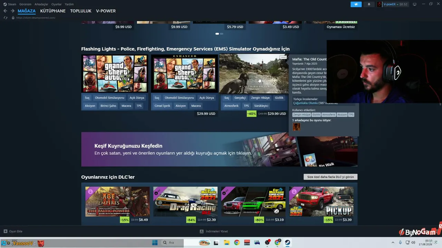
Task: Click the Sürükleyici tag
Action: [261, 106]
